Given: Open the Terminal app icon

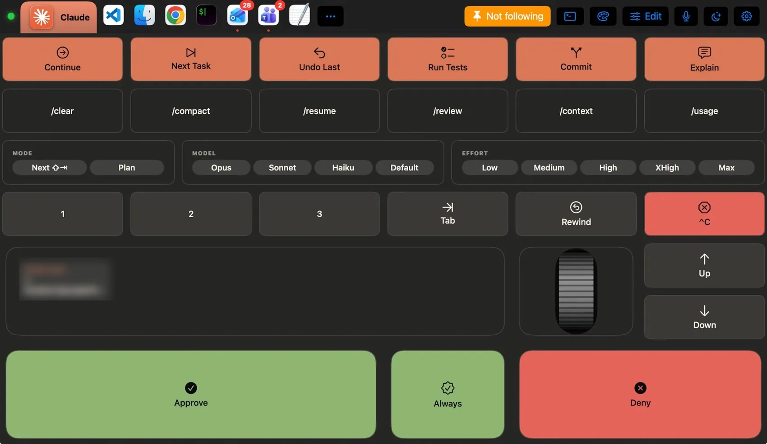Looking at the screenshot, I should tap(206, 15).
